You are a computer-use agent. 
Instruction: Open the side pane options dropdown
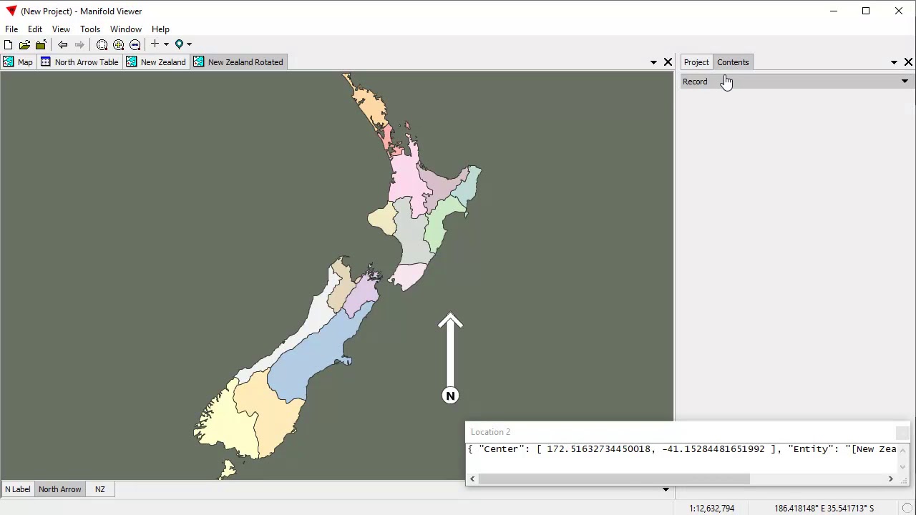point(894,62)
